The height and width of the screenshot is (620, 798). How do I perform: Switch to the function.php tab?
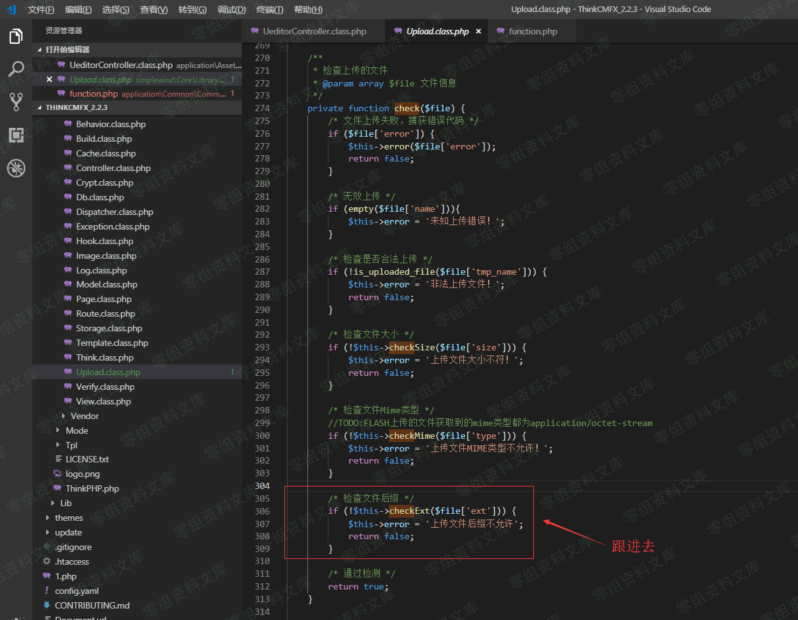(x=533, y=31)
